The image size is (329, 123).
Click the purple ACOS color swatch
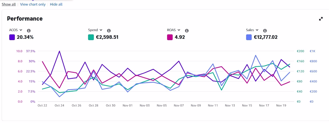click(12, 38)
